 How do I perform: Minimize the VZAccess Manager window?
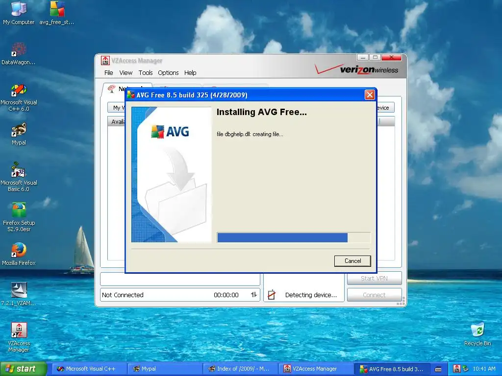pos(363,58)
